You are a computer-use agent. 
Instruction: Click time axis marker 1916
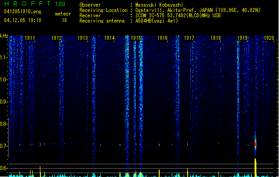coord(162,38)
